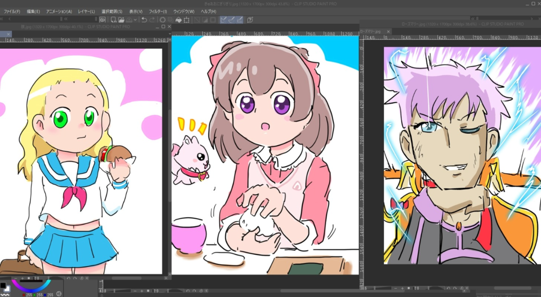Expand the save options dropdown arrow
This screenshot has width=541, height=297.
point(135,20)
